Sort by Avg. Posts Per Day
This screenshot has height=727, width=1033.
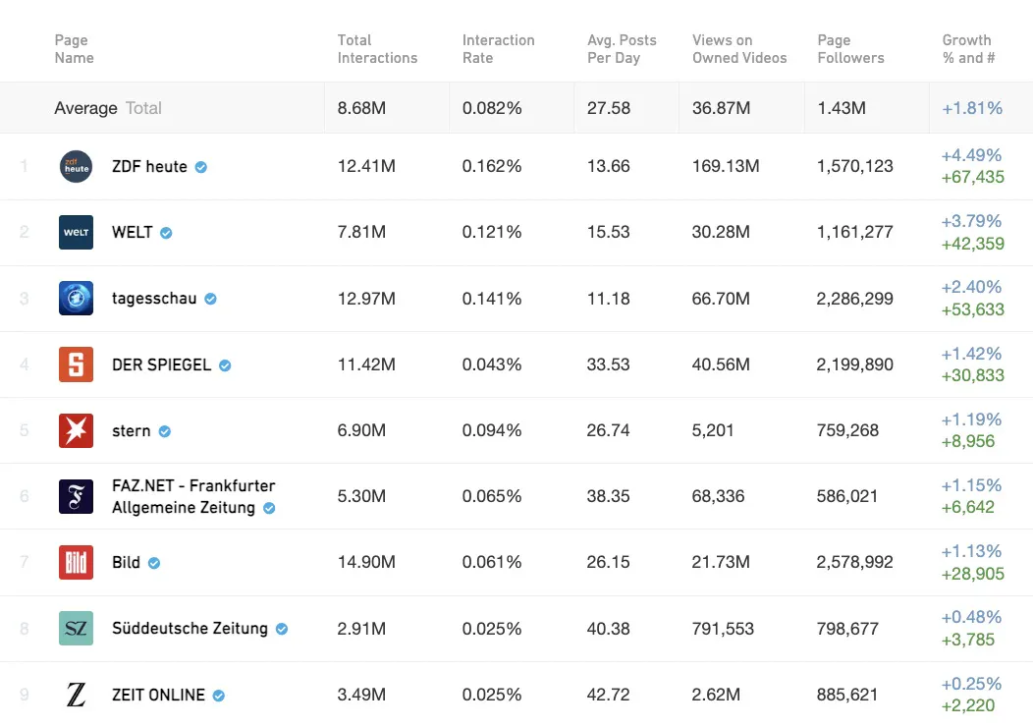[622, 49]
